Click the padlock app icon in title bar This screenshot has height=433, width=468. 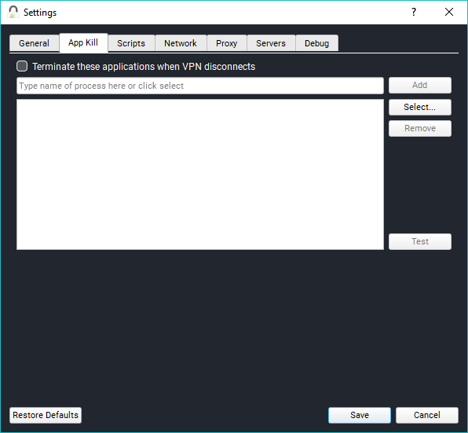pyautogui.click(x=13, y=12)
